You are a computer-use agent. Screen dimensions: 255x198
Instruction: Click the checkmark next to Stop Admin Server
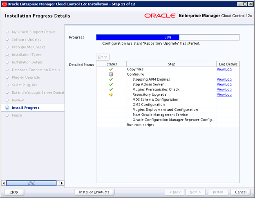(x=111, y=84)
